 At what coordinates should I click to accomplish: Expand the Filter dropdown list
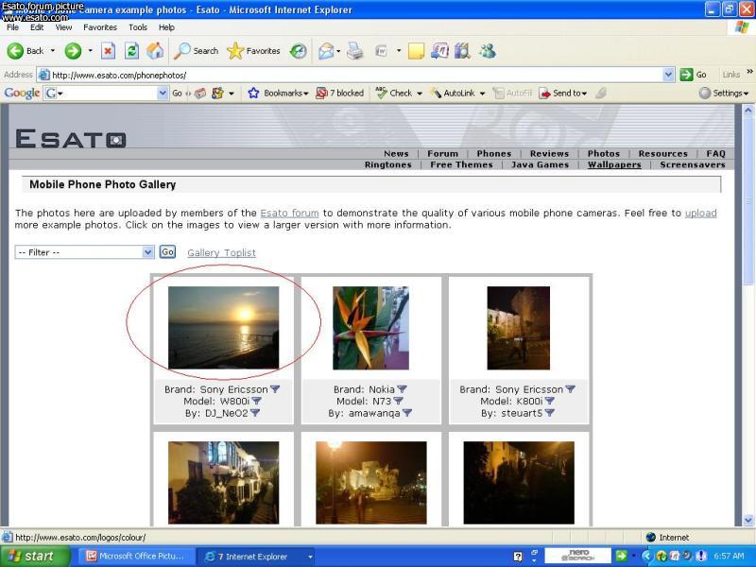(x=147, y=252)
